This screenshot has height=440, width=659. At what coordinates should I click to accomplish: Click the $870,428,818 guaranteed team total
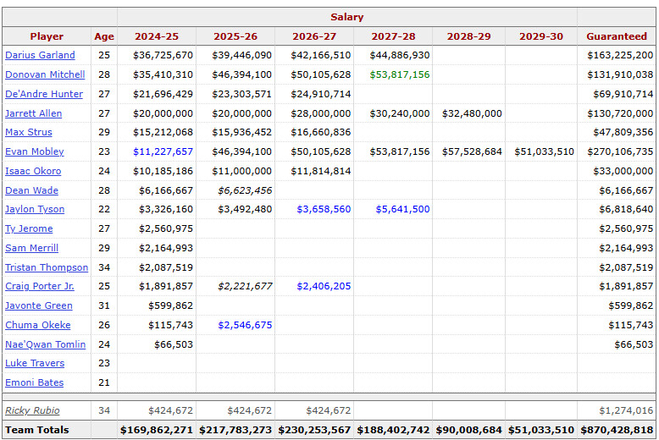[617, 430]
